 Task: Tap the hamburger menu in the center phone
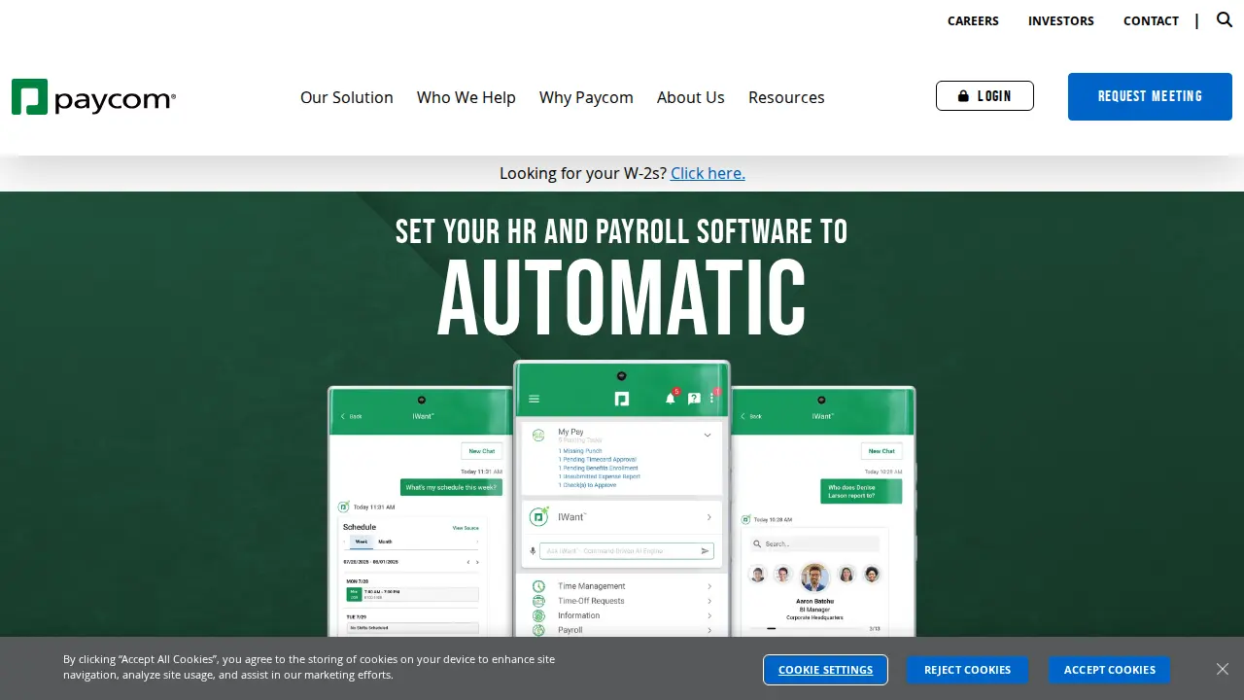tap(534, 399)
